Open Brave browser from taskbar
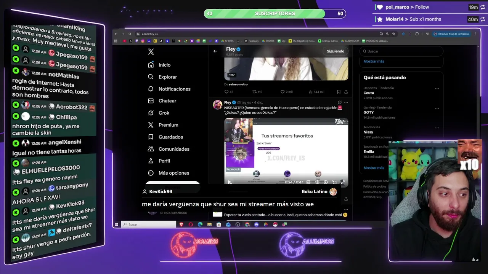The height and width of the screenshot is (274, 488). 181,225
